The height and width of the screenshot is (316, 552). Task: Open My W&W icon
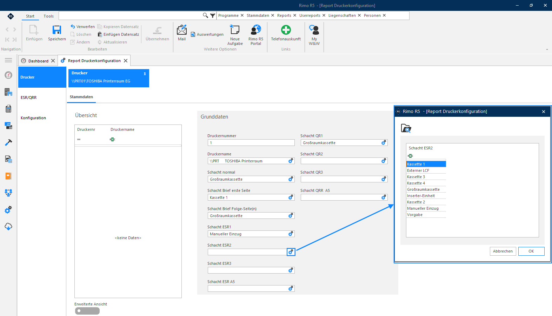click(x=314, y=30)
